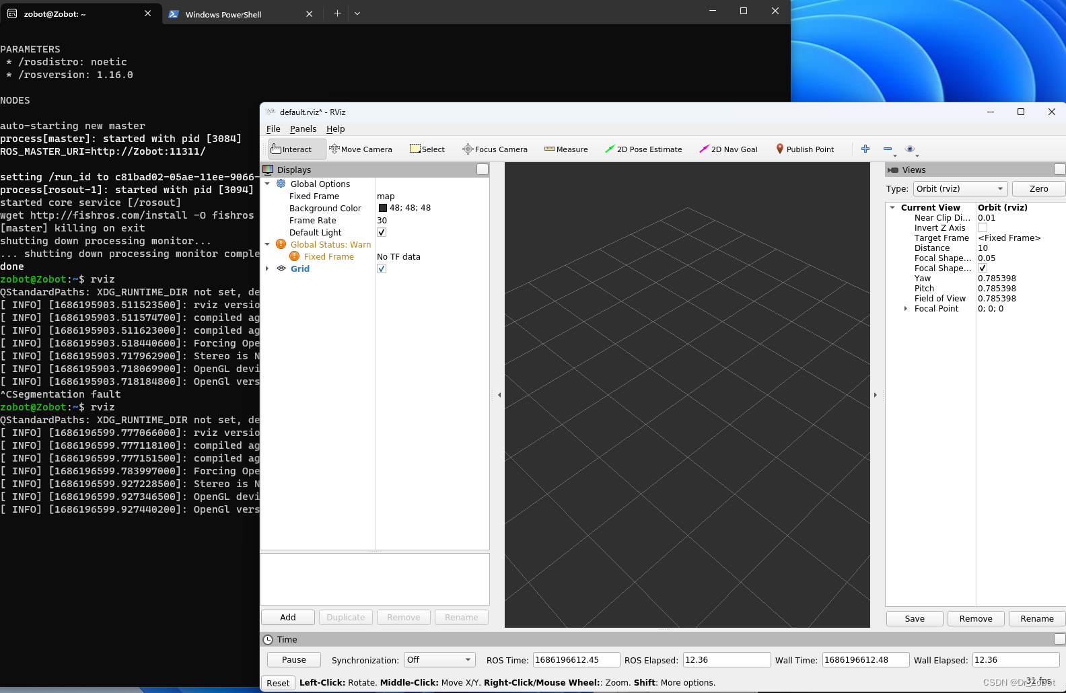Select the 2D Pose Estimate tool
The height and width of the screenshot is (693, 1066).
tap(643, 149)
